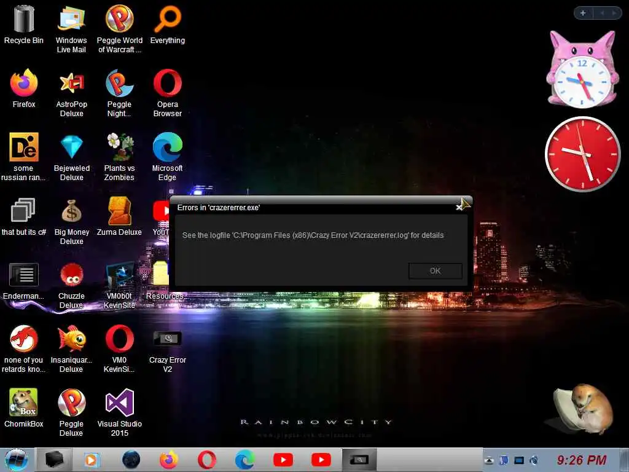Open the Windows Start orb
629x472 pixels.
(16, 460)
